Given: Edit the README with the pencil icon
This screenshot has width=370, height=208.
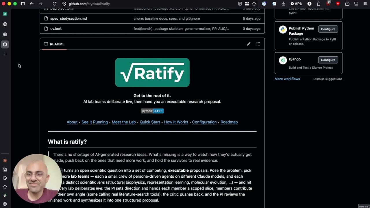Looking at the screenshot, I should click(249, 44).
